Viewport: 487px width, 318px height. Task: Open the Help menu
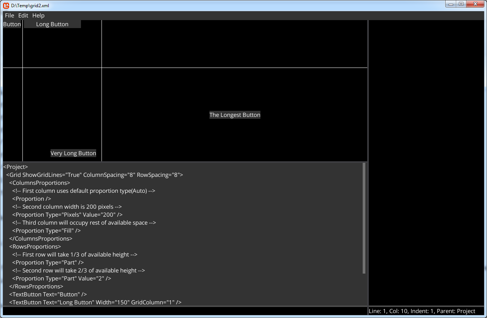coord(38,16)
